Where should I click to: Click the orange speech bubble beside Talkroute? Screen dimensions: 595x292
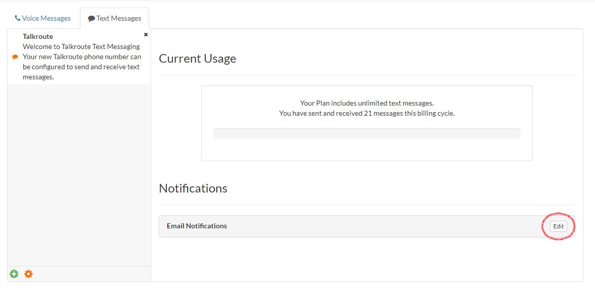[x=15, y=57]
